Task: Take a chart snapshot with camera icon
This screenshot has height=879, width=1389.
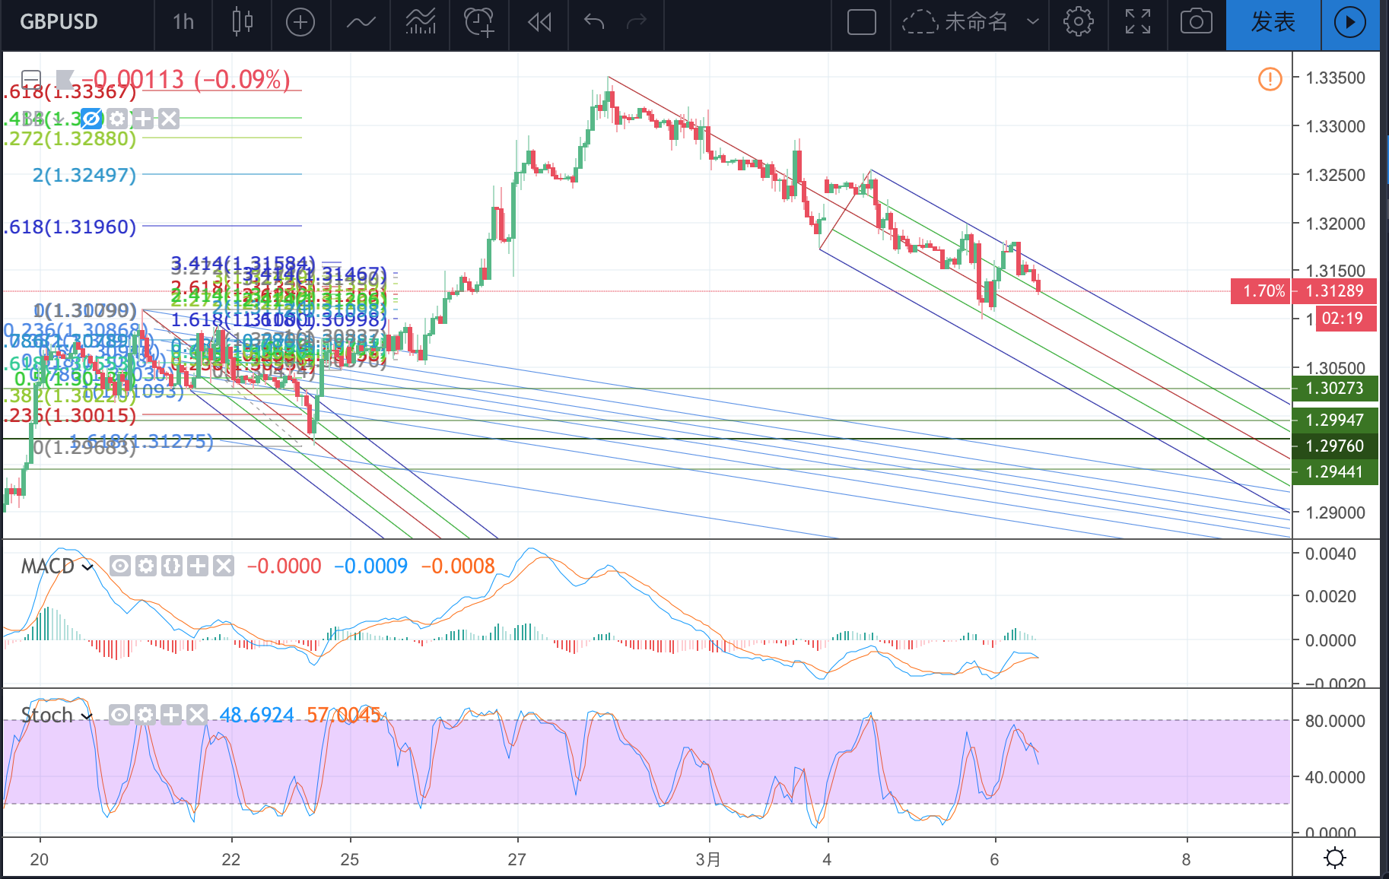Action: 1196,22
